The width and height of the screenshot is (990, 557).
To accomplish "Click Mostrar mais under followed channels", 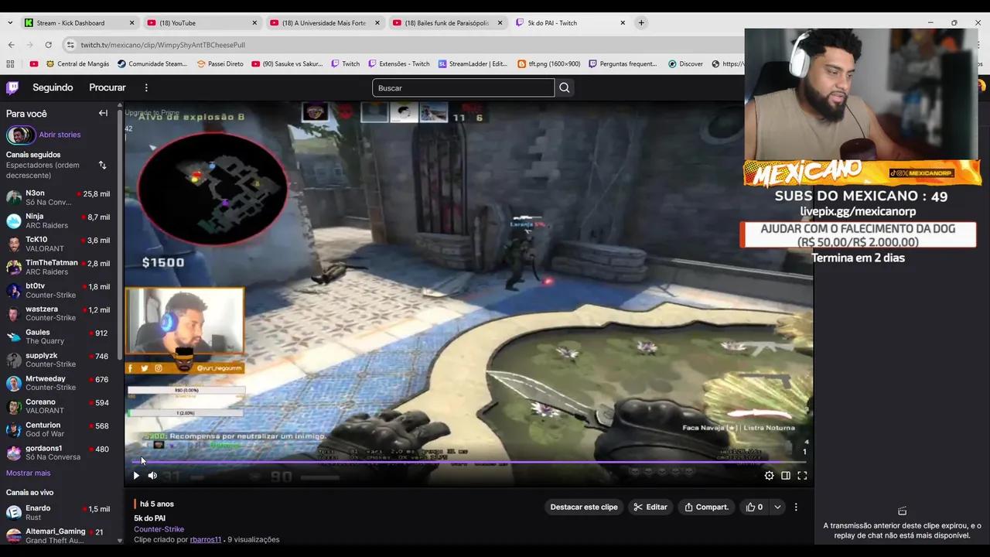I will (x=28, y=473).
